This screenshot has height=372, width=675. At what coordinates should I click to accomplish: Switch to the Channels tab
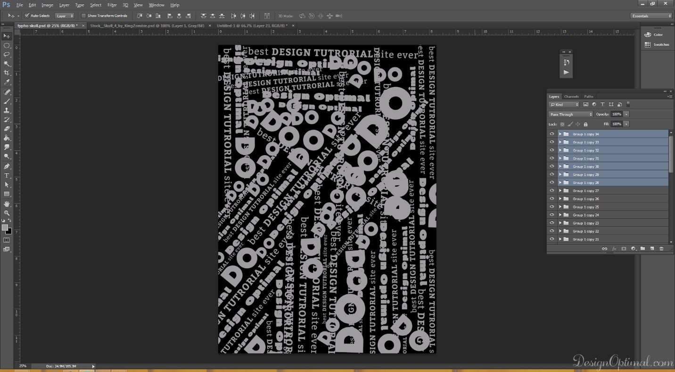click(x=571, y=96)
